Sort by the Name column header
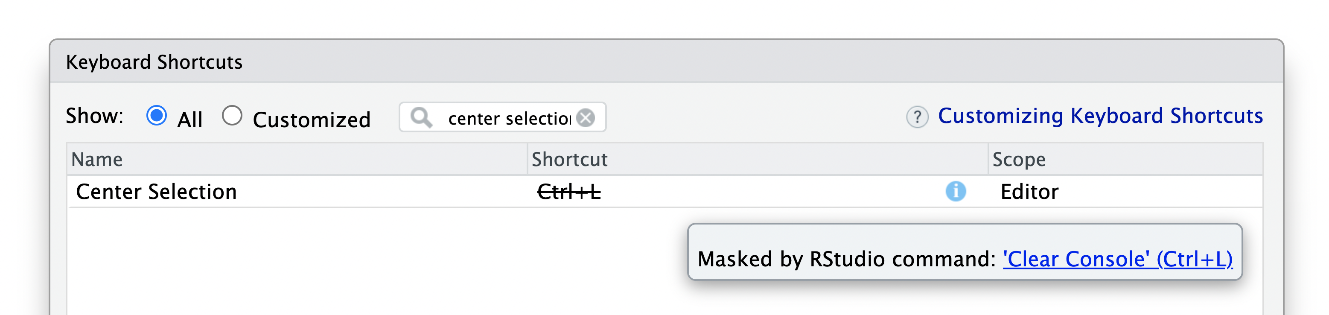Screen dimensions: 1329x315 tap(297, 160)
